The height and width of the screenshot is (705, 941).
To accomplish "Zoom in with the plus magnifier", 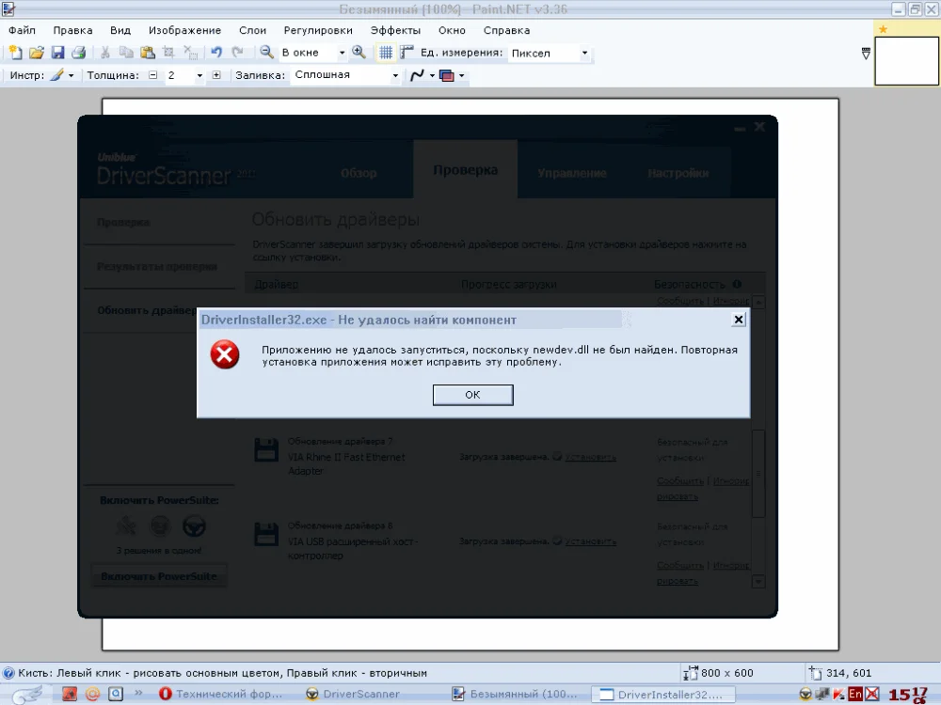I will (359, 53).
